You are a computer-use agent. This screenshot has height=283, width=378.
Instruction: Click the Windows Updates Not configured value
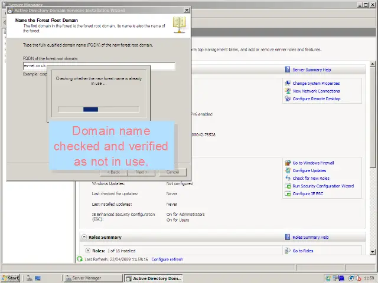pos(180,183)
